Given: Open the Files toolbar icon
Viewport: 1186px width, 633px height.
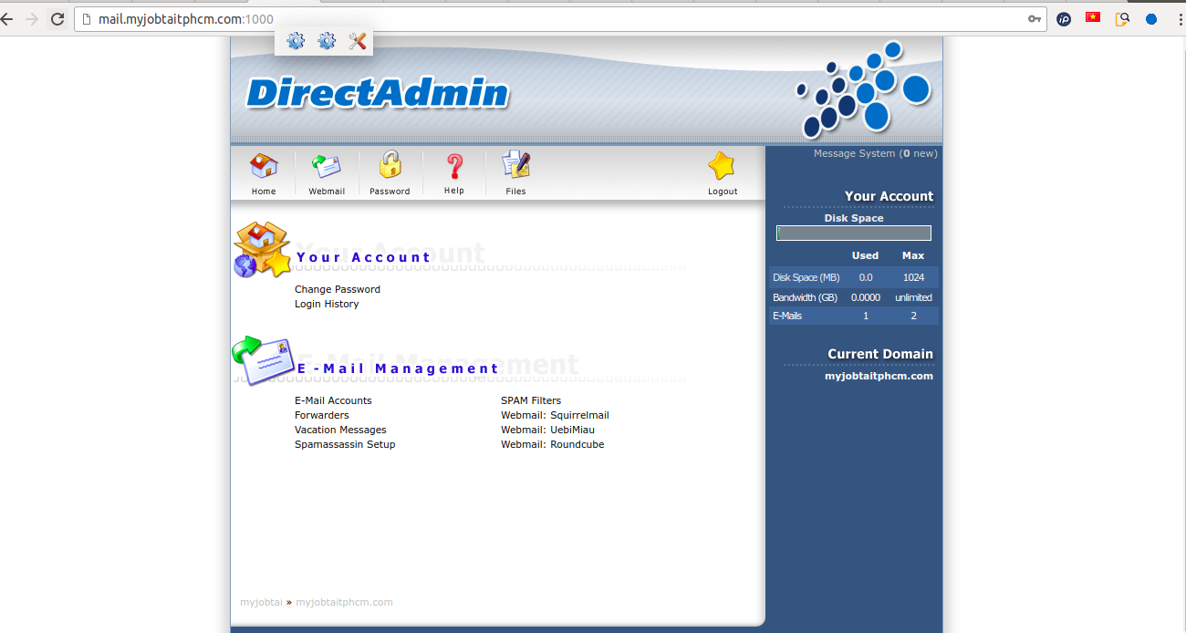Looking at the screenshot, I should [x=515, y=165].
